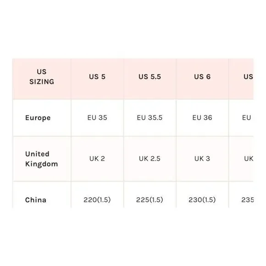Click the EU 35.5 cell
266x266 pixels.
pos(150,118)
